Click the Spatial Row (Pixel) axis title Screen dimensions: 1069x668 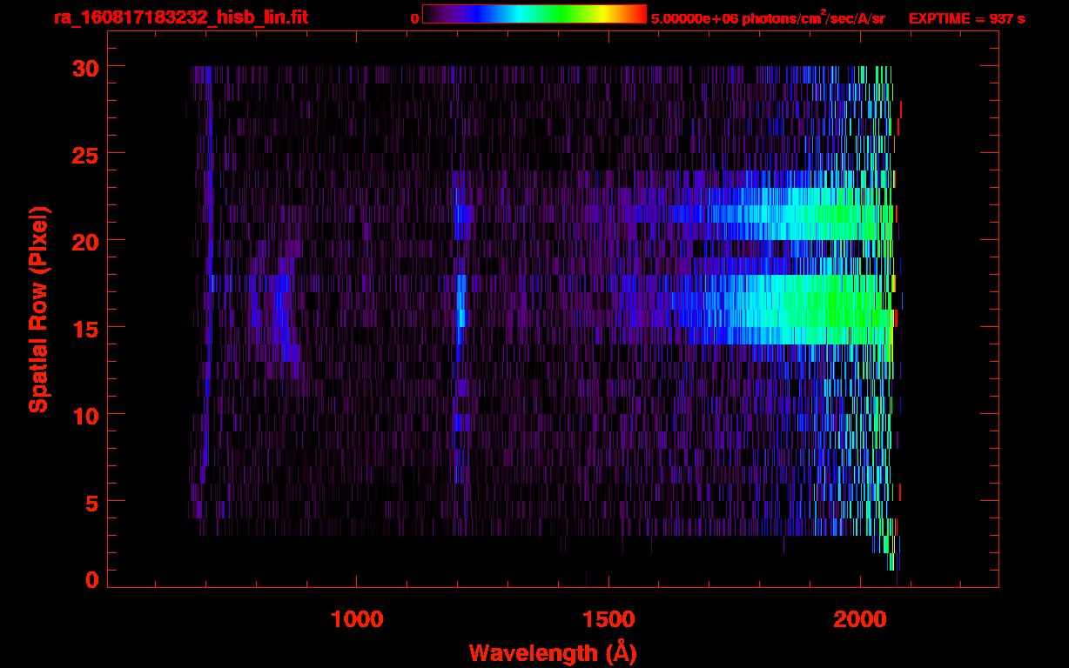38,310
